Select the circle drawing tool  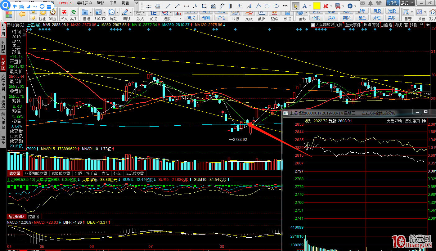tap(267, 6)
